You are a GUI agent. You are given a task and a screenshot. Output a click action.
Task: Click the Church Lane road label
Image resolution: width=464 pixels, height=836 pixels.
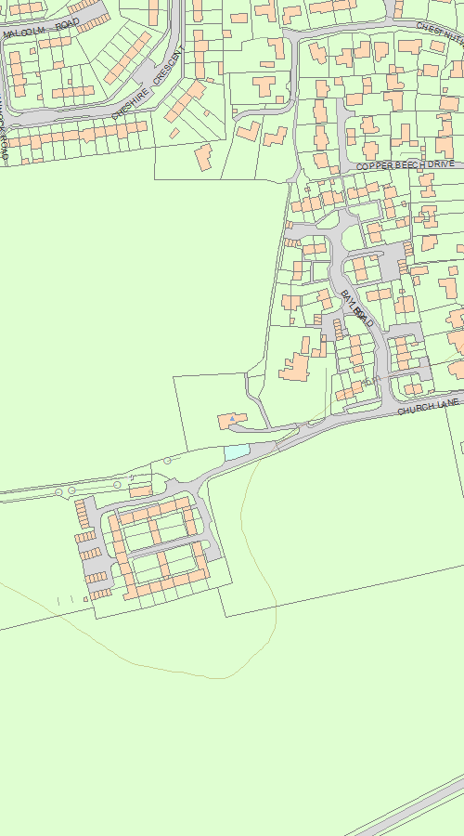428,408
